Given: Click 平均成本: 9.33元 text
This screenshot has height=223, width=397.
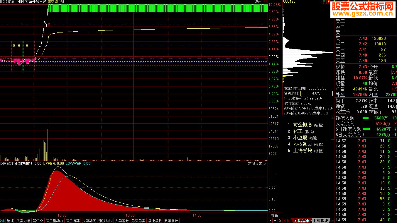Looking at the screenshot, I should point(297,103).
